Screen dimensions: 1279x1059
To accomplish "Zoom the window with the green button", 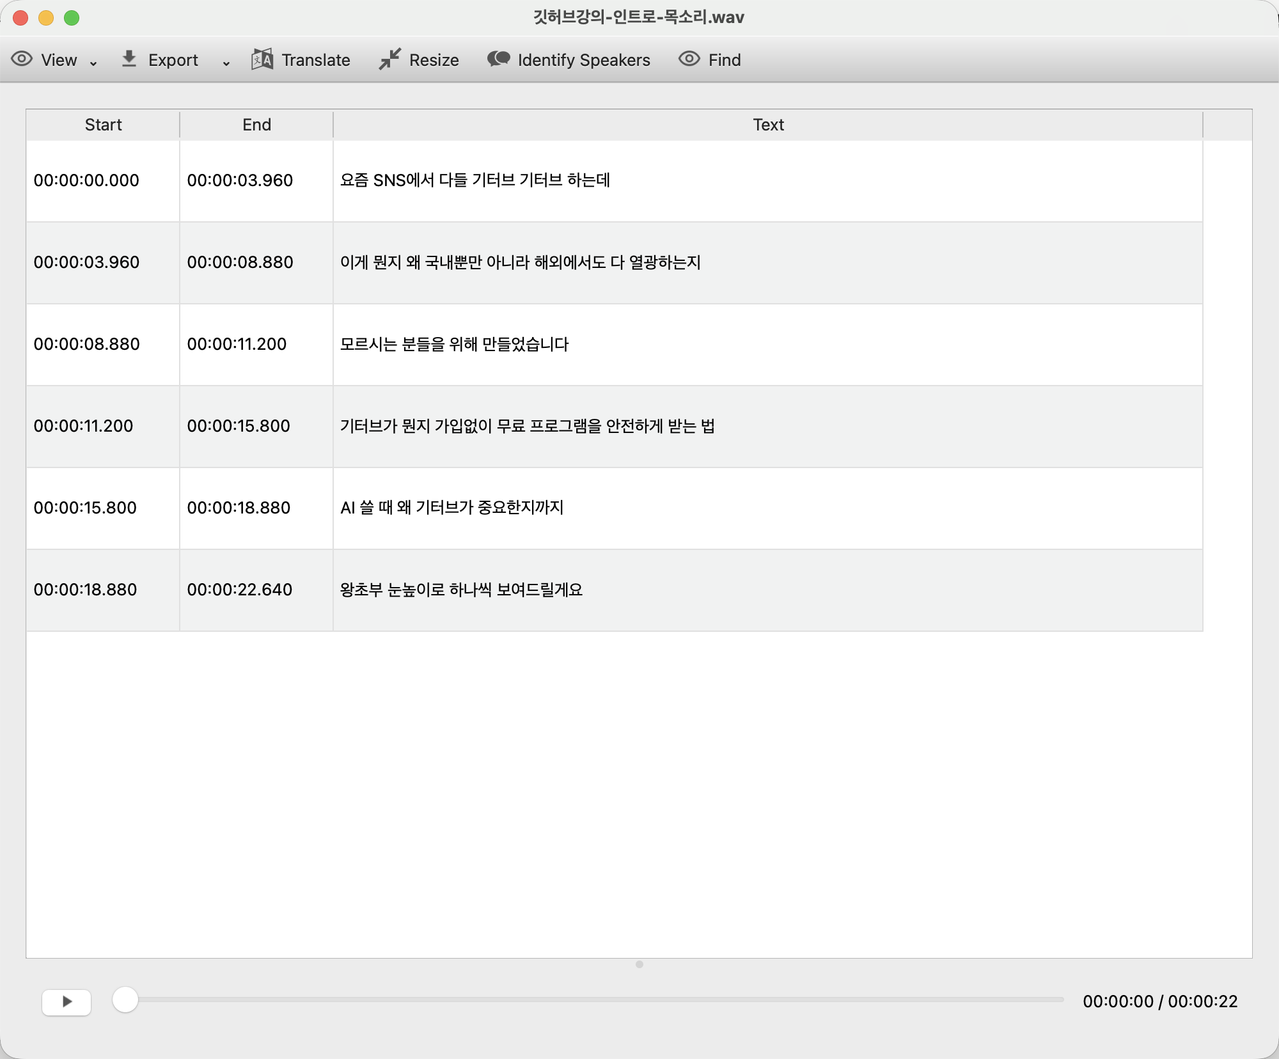I will point(72,18).
